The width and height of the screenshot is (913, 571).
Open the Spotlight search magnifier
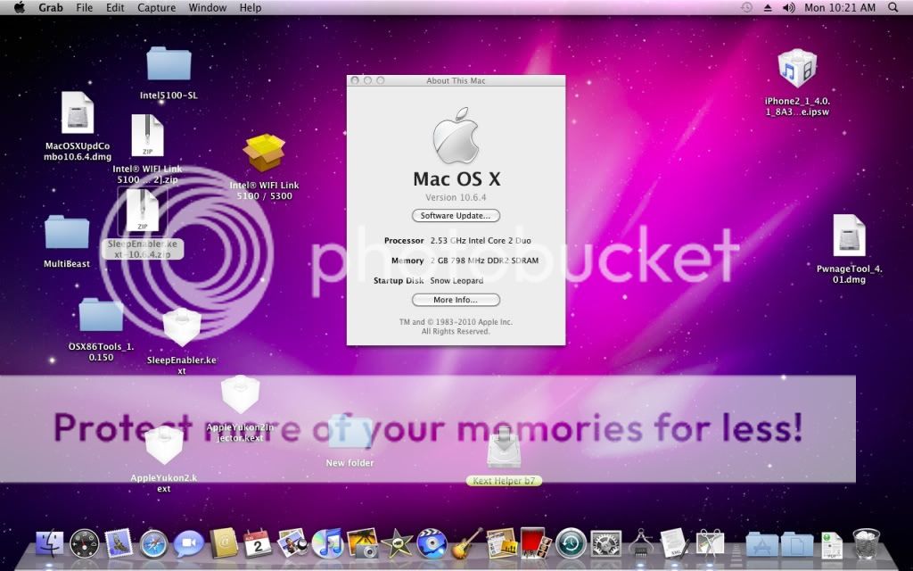tap(893, 8)
